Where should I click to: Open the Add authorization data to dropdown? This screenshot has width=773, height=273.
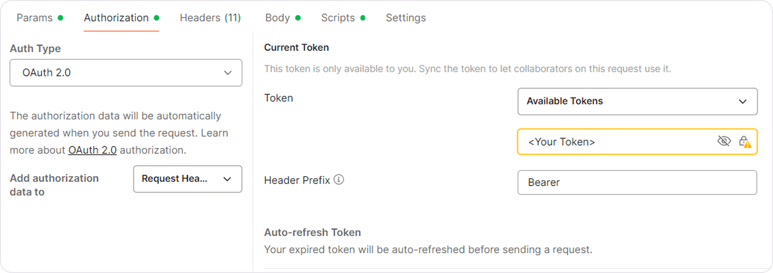(187, 179)
